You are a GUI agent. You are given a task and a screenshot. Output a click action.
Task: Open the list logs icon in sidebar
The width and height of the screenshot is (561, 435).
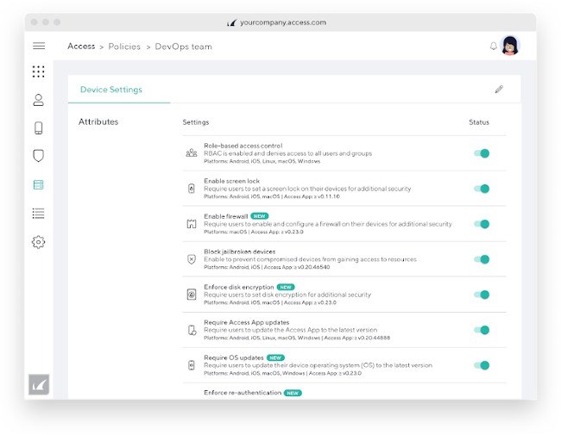tap(38, 214)
